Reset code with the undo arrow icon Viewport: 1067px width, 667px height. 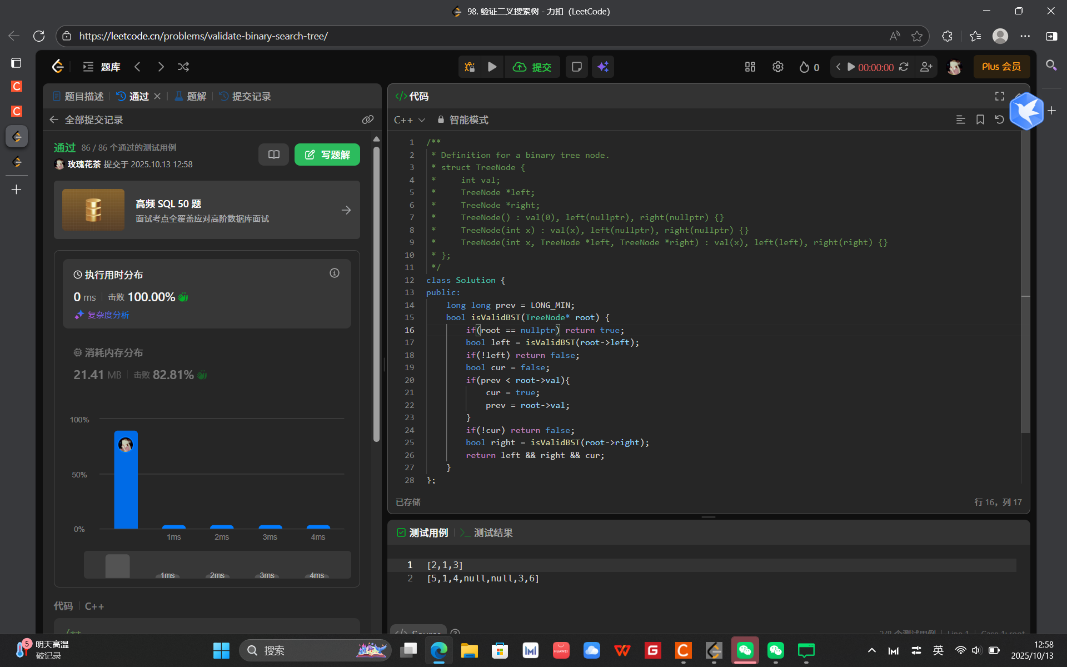tap(999, 120)
